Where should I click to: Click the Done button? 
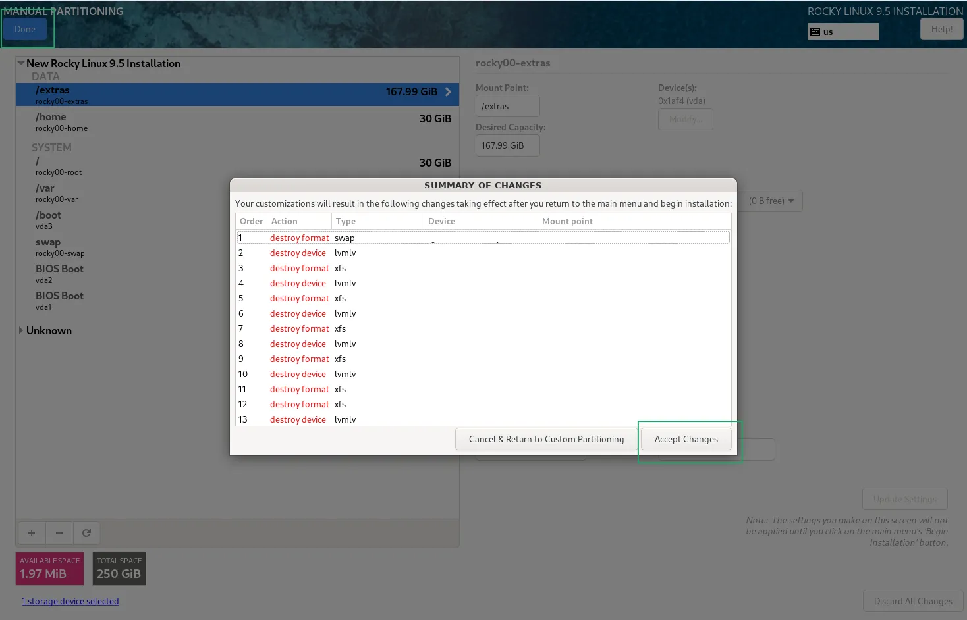click(25, 29)
